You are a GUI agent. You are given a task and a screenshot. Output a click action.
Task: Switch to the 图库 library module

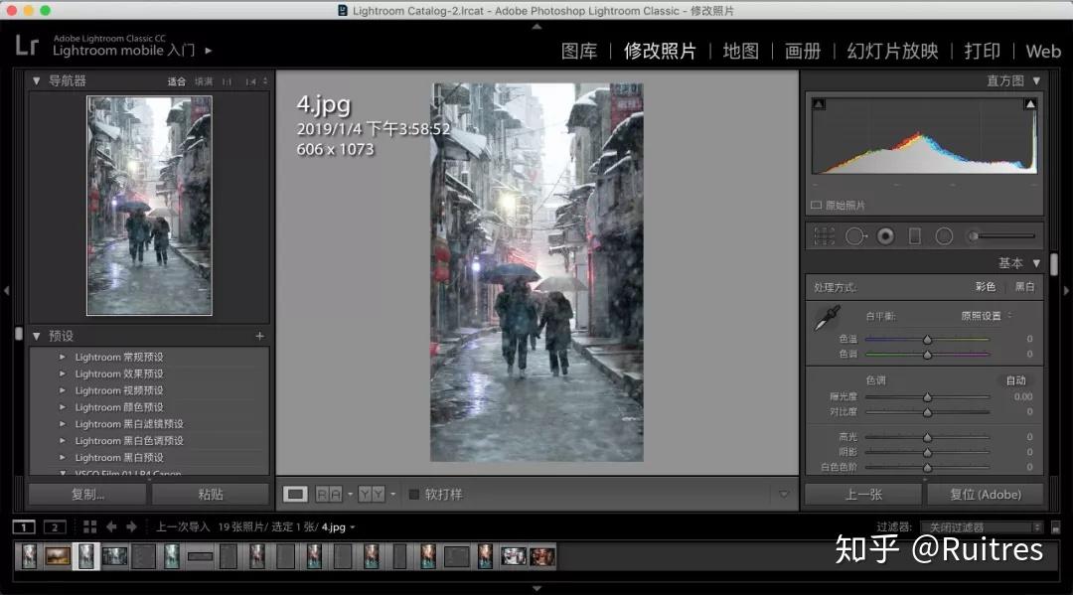[x=579, y=51]
